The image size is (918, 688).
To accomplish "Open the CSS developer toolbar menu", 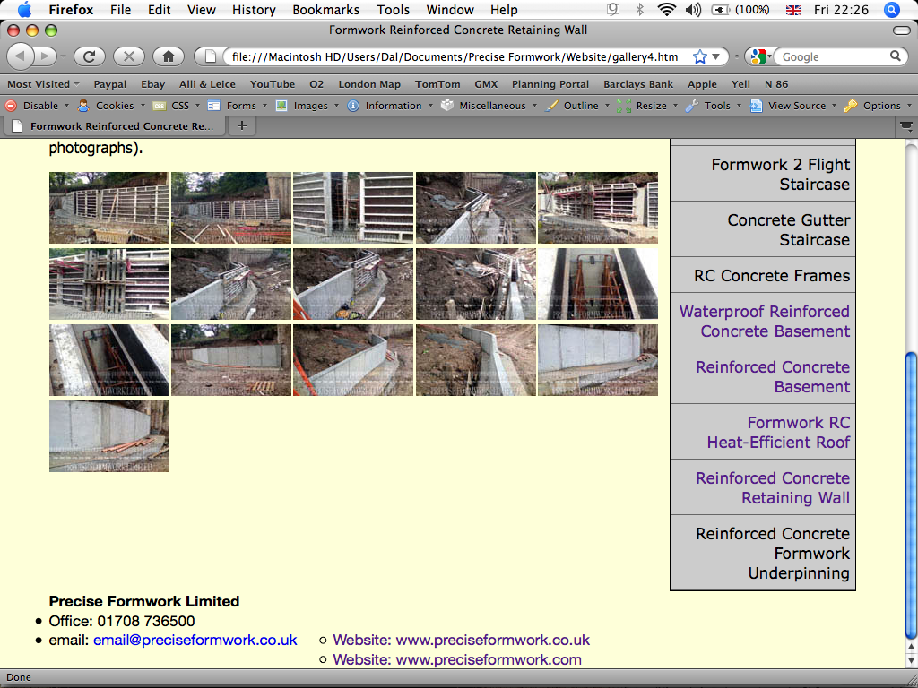I will click(x=176, y=106).
